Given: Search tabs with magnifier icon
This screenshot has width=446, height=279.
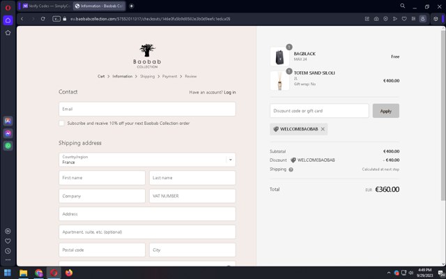Looking at the screenshot, I should (x=403, y=6).
